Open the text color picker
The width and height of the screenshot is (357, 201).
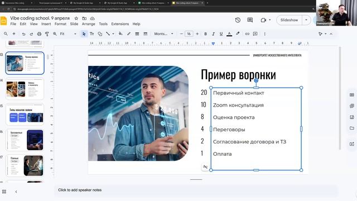(229, 33)
